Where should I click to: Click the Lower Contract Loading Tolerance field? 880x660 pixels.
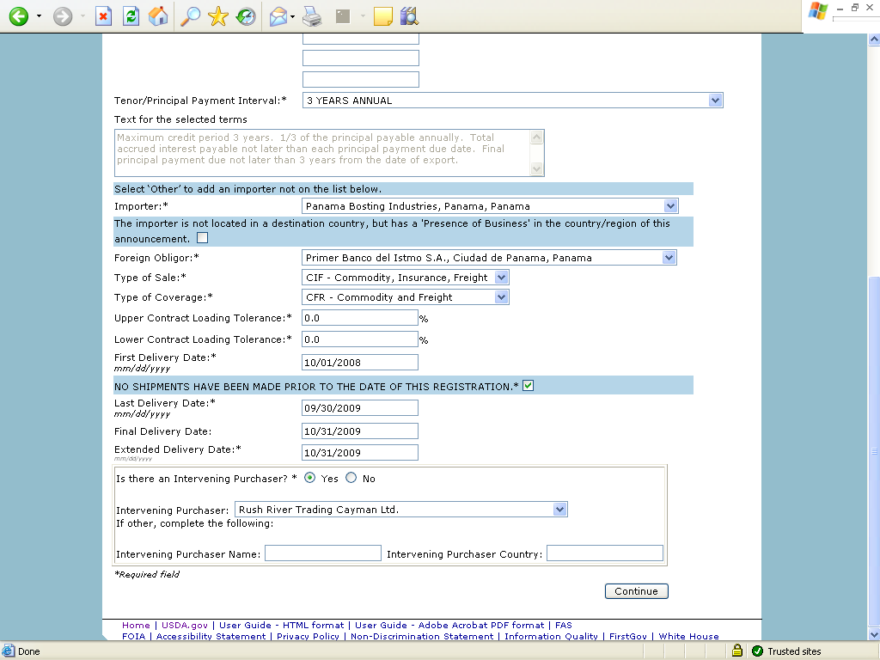click(x=360, y=339)
